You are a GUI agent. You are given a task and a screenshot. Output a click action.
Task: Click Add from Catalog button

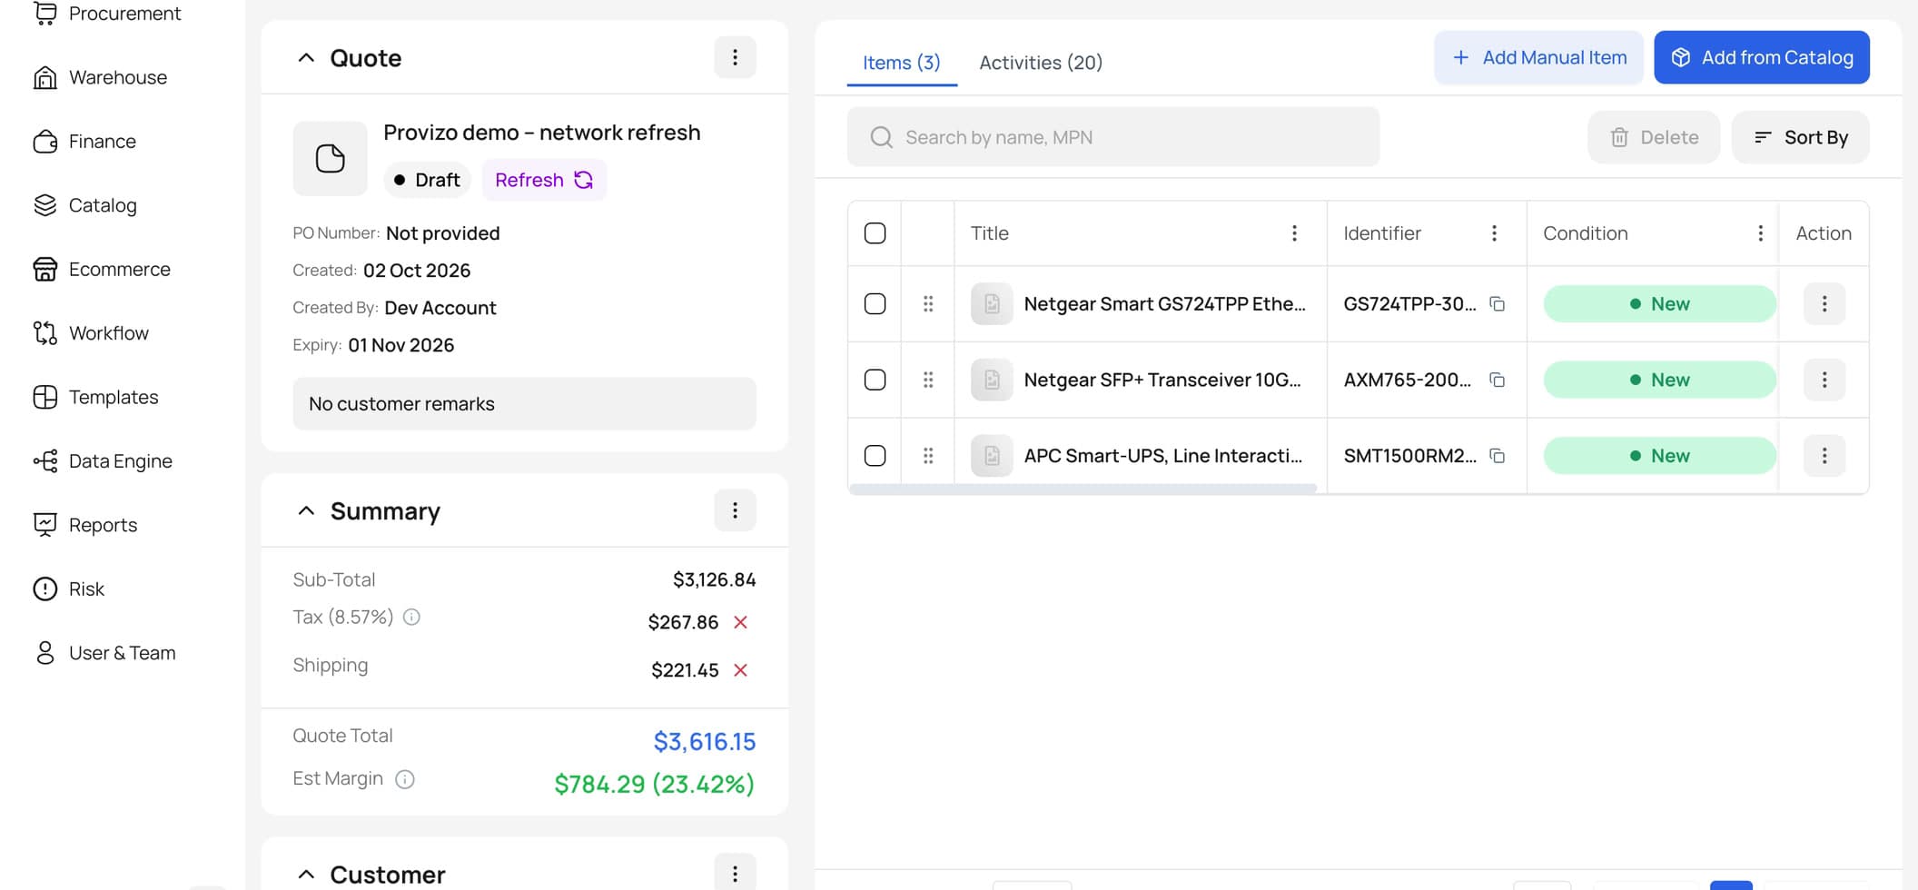tap(1762, 57)
